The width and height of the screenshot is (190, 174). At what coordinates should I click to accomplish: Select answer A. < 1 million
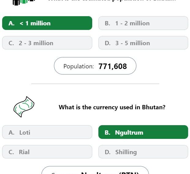pos(47,23)
